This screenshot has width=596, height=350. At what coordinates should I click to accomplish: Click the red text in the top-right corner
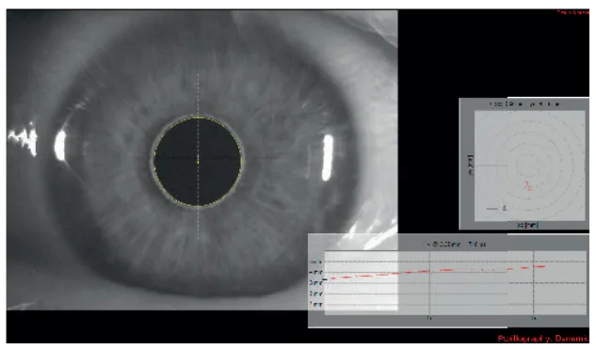[572, 12]
